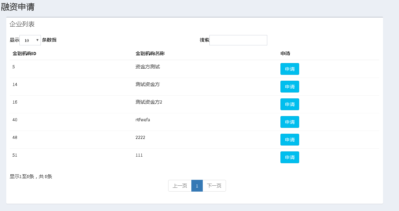Image resolution: width=399 pixels, height=211 pixels.
Task: Apply for institution 测试资金方
Action: (x=289, y=86)
